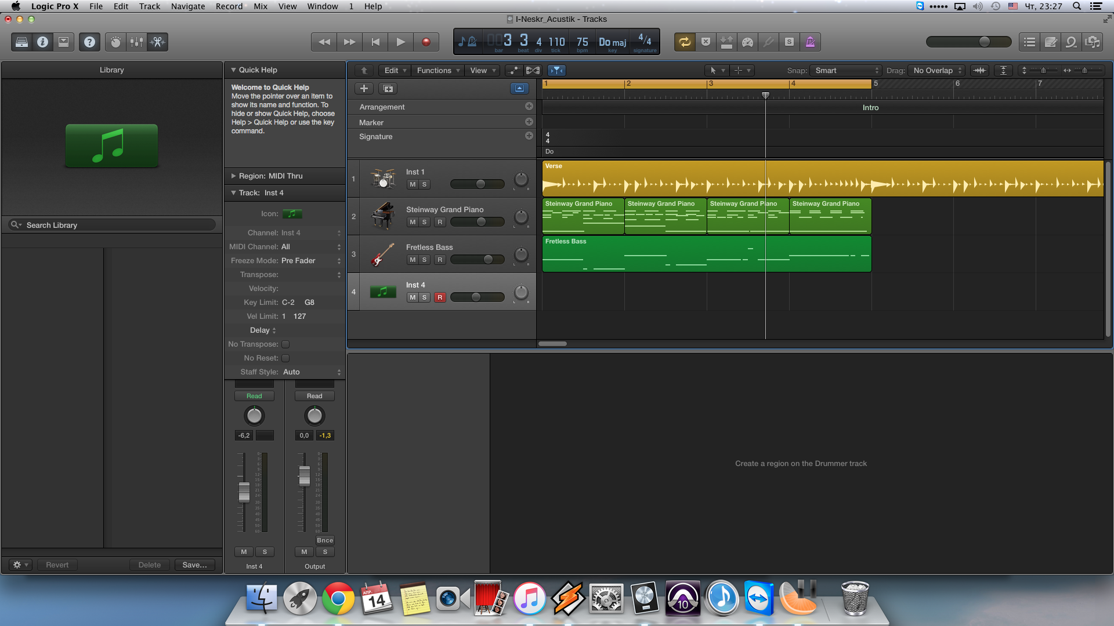1114x626 pixels.
Task: Open the Drag No Overlap dropdown
Action: [x=936, y=70]
